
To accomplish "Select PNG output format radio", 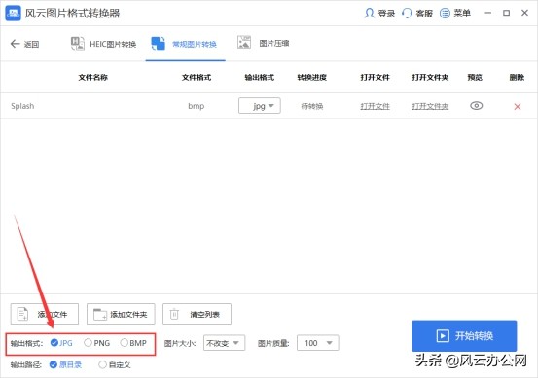I will pyautogui.click(x=88, y=342).
